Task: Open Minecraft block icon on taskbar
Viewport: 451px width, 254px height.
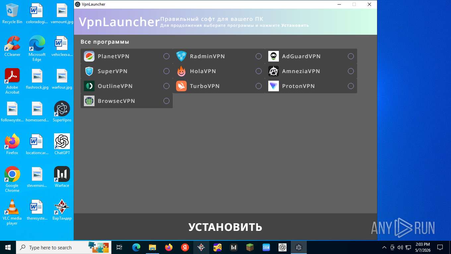Action: (250, 247)
